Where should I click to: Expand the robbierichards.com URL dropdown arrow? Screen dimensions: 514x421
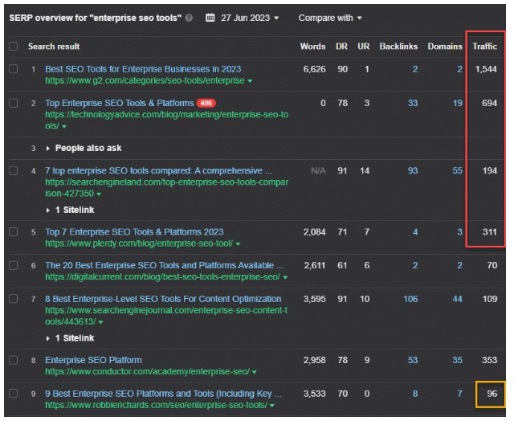(x=272, y=406)
